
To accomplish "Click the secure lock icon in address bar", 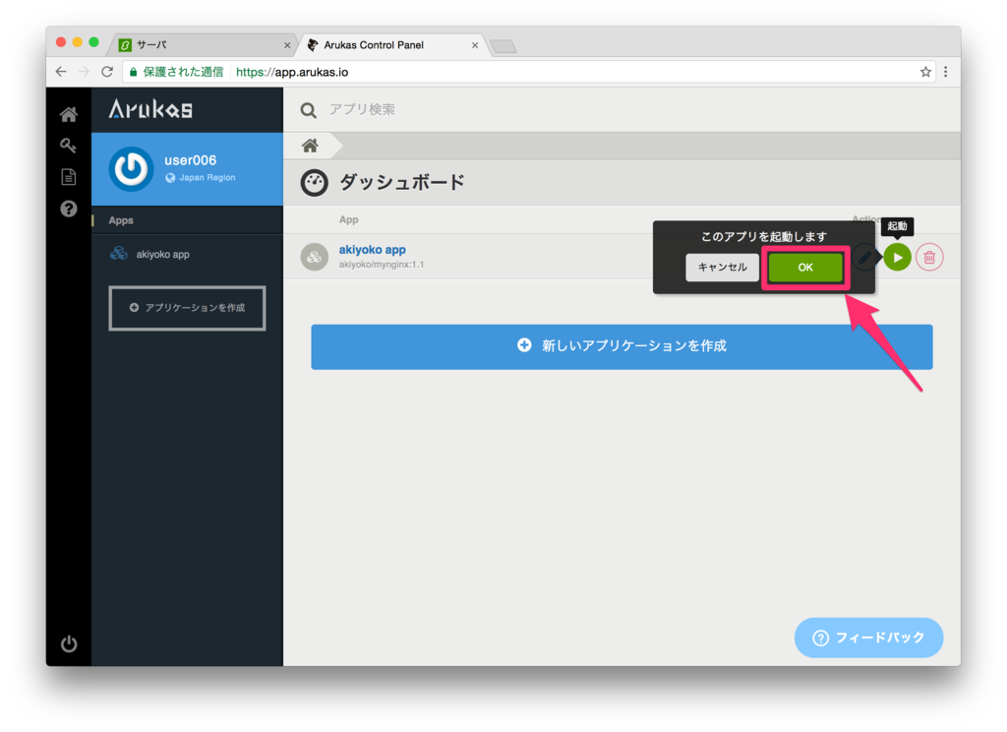I will pyautogui.click(x=134, y=72).
